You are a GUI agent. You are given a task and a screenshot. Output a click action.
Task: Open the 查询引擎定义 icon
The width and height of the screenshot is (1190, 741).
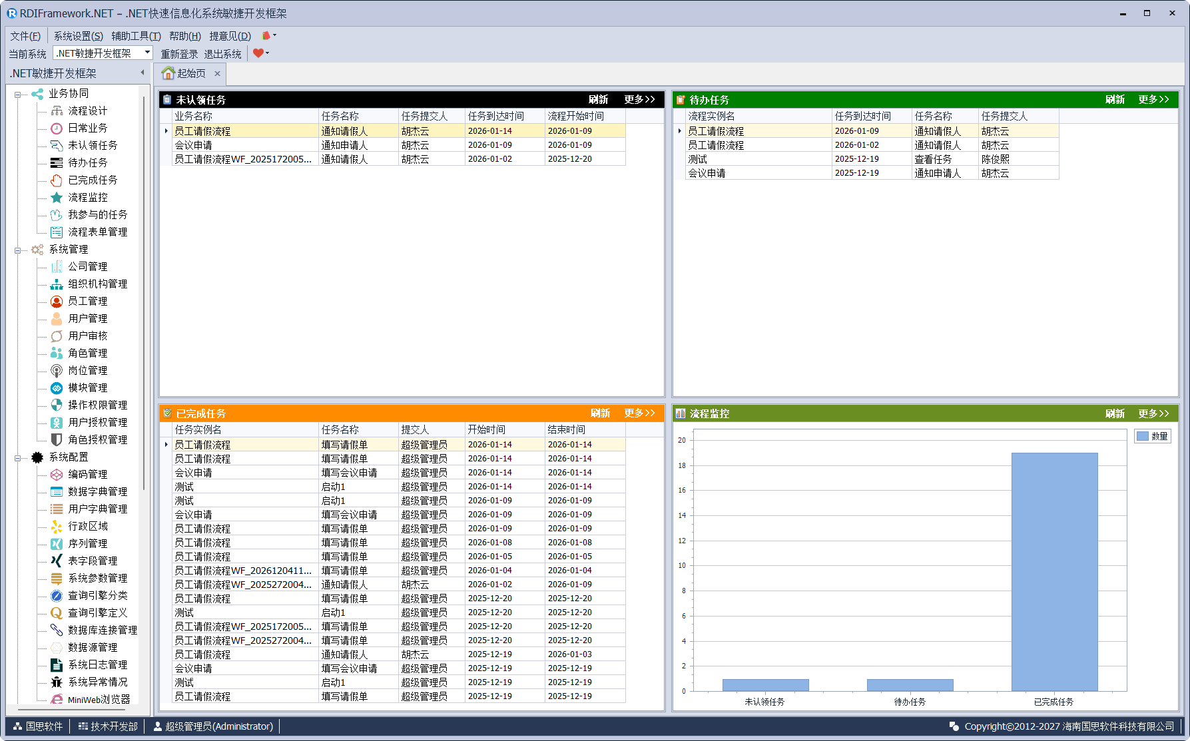pos(57,613)
